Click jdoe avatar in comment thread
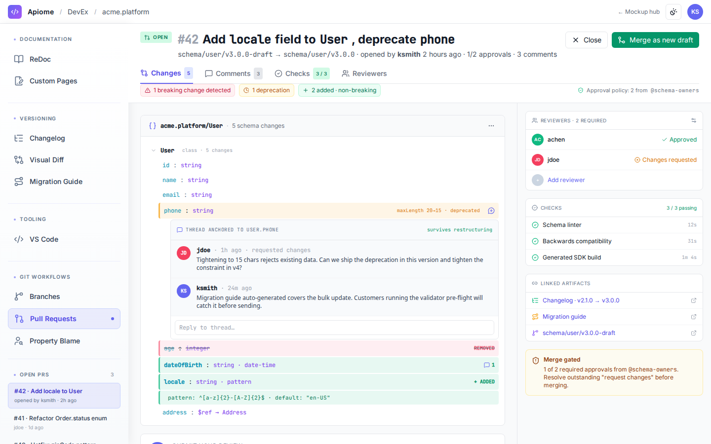Image resolution: width=711 pixels, height=444 pixels. click(184, 253)
